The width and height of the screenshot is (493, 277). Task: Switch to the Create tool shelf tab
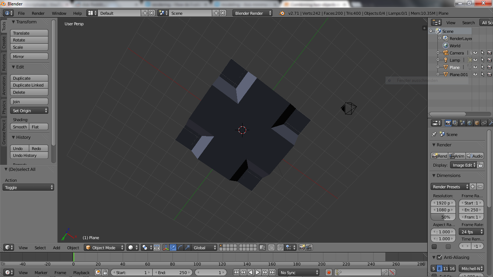point(4,43)
